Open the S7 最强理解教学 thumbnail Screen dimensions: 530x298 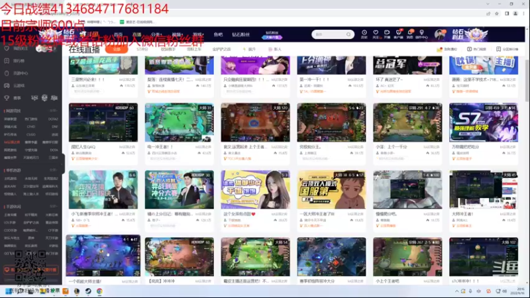pos(484,123)
